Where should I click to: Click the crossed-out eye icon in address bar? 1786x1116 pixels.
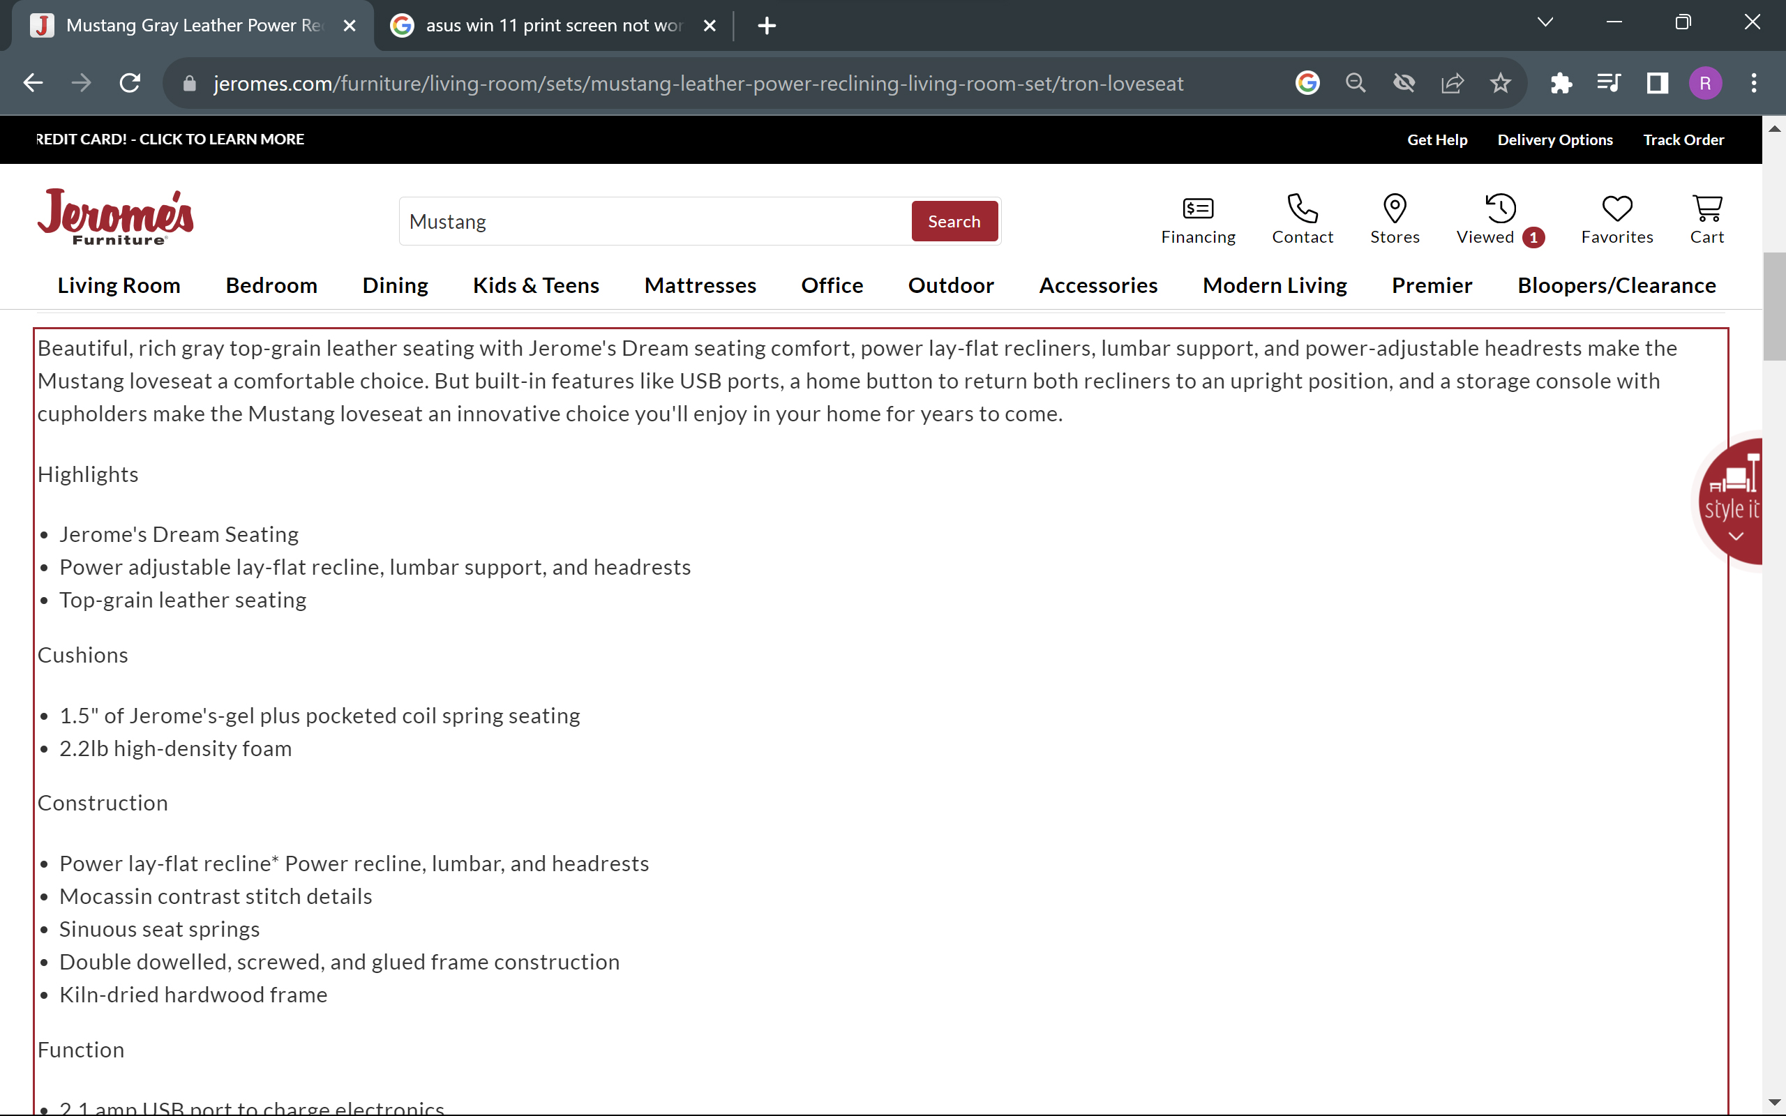[x=1404, y=84]
